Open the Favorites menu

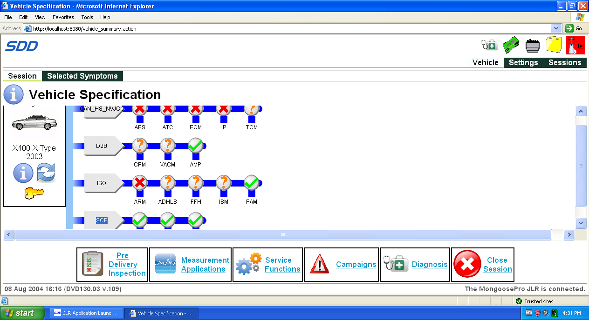coord(63,17)
